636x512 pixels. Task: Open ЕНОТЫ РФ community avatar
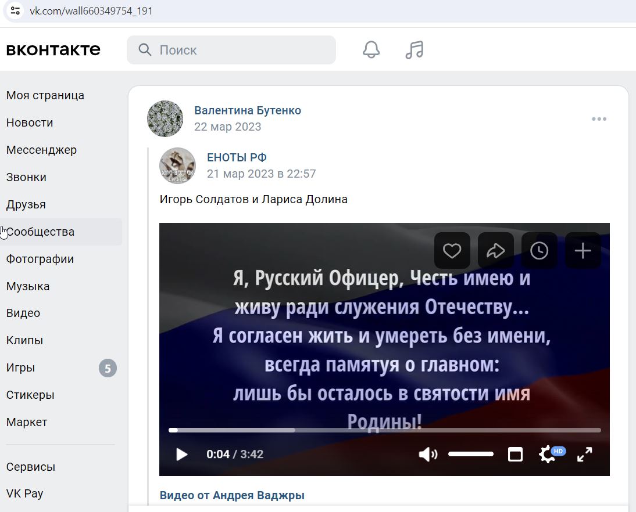tap(178, 165)
